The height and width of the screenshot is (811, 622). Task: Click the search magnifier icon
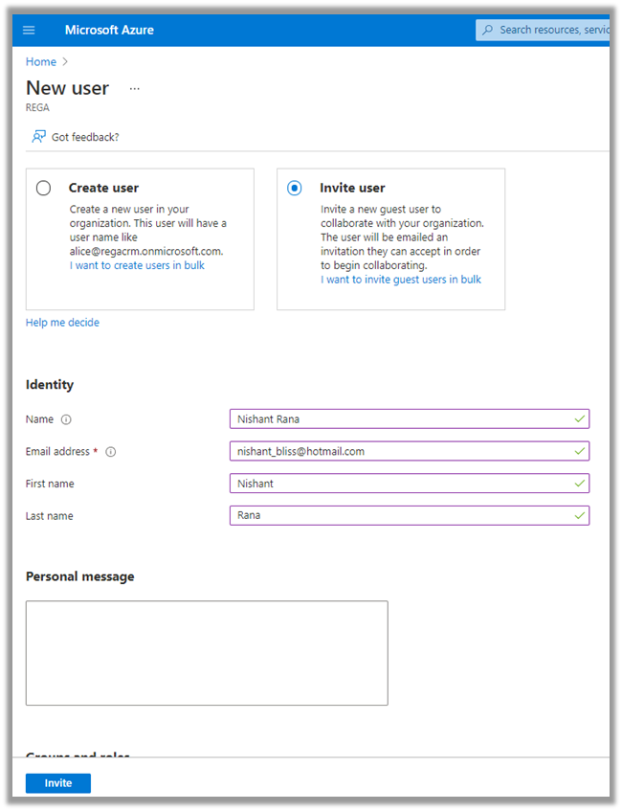[x=489, y=30]
